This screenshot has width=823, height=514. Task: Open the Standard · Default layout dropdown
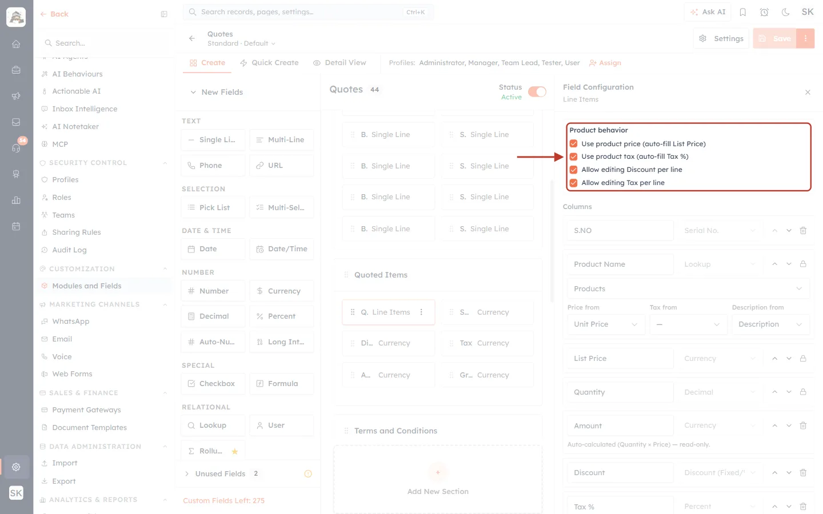tap(241, 43)
